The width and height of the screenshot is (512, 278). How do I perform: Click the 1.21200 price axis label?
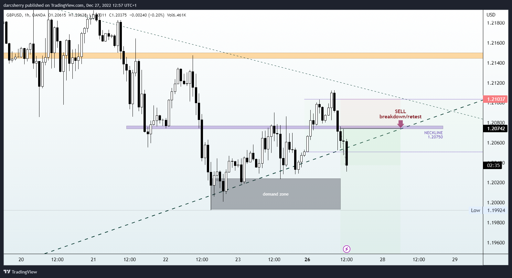[496, 83]
